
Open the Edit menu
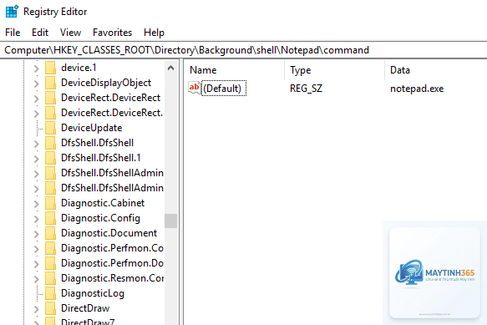click(x=40, y=33)
